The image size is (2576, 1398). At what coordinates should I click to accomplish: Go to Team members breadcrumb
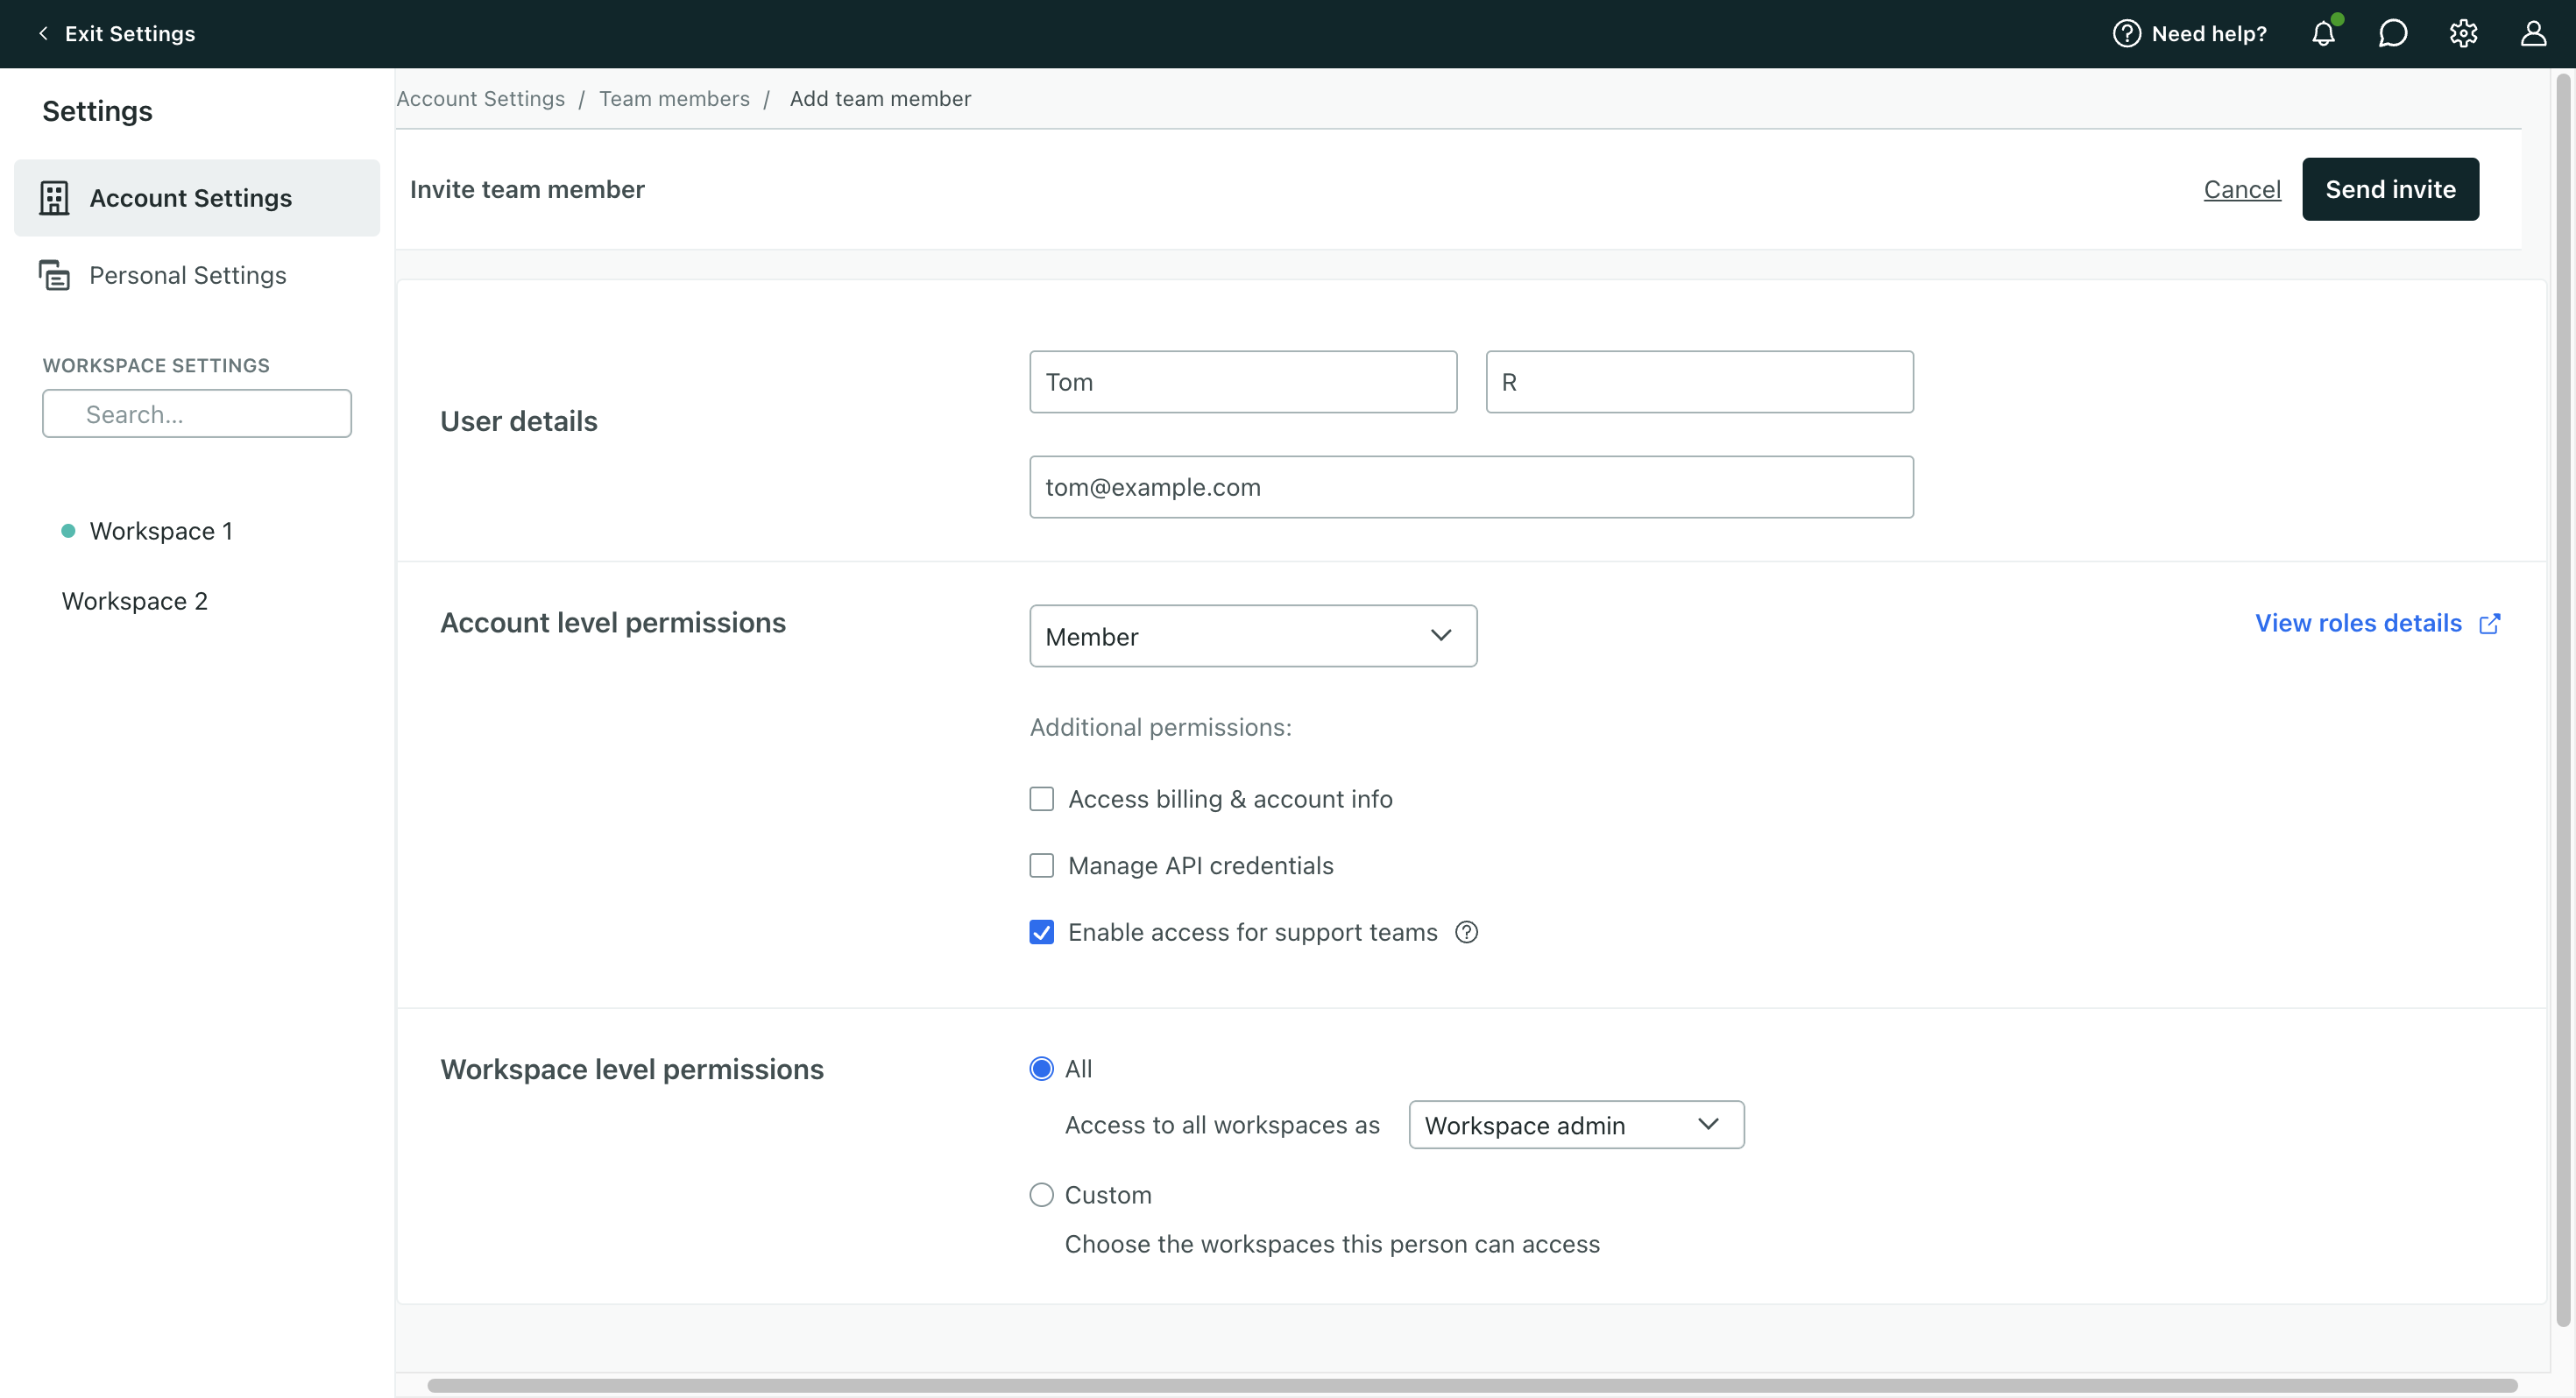click(674, 99)
